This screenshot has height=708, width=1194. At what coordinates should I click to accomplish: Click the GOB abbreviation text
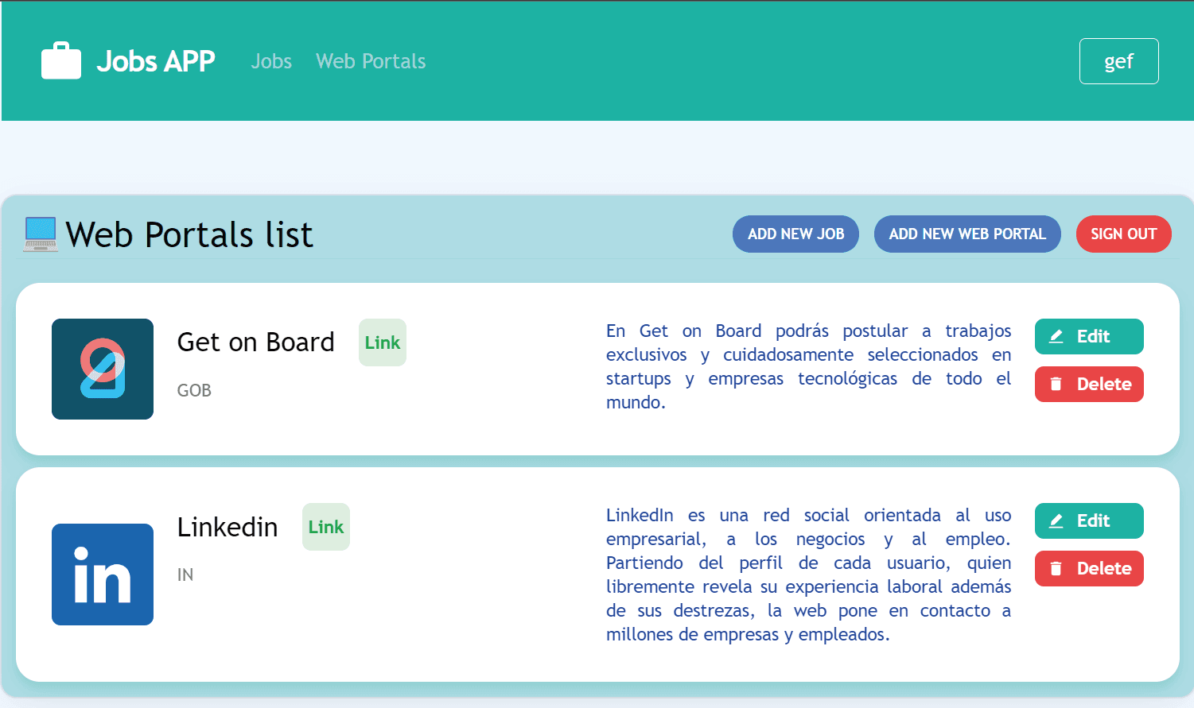click(x=194, y=390)
